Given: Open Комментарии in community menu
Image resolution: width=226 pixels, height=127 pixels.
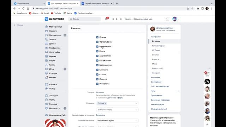Looking at the screenshot, I should 158,46.
